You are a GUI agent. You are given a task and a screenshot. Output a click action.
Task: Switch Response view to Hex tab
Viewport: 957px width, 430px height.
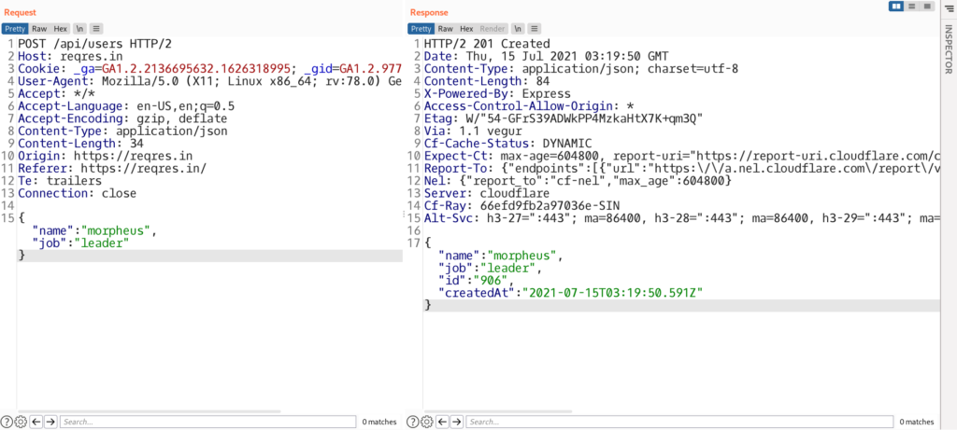click(466, 29)
